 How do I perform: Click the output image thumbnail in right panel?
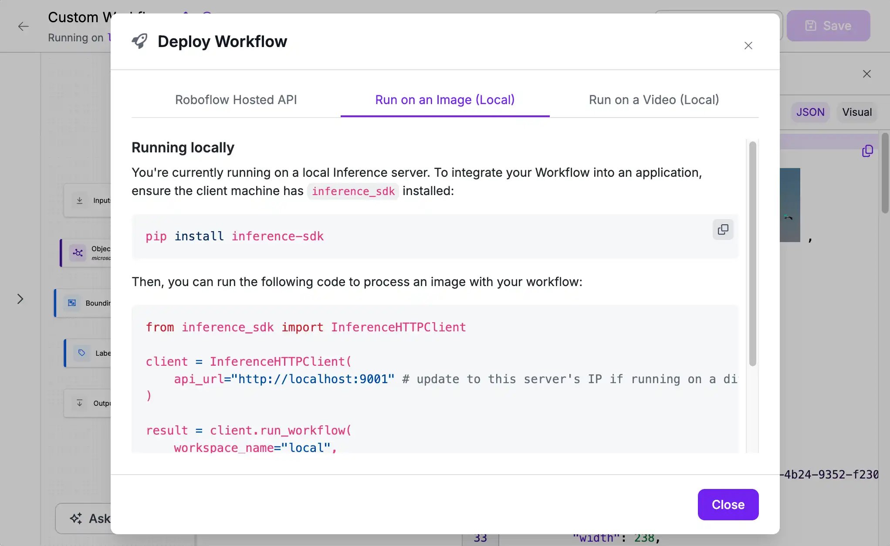tap(790, 205)
